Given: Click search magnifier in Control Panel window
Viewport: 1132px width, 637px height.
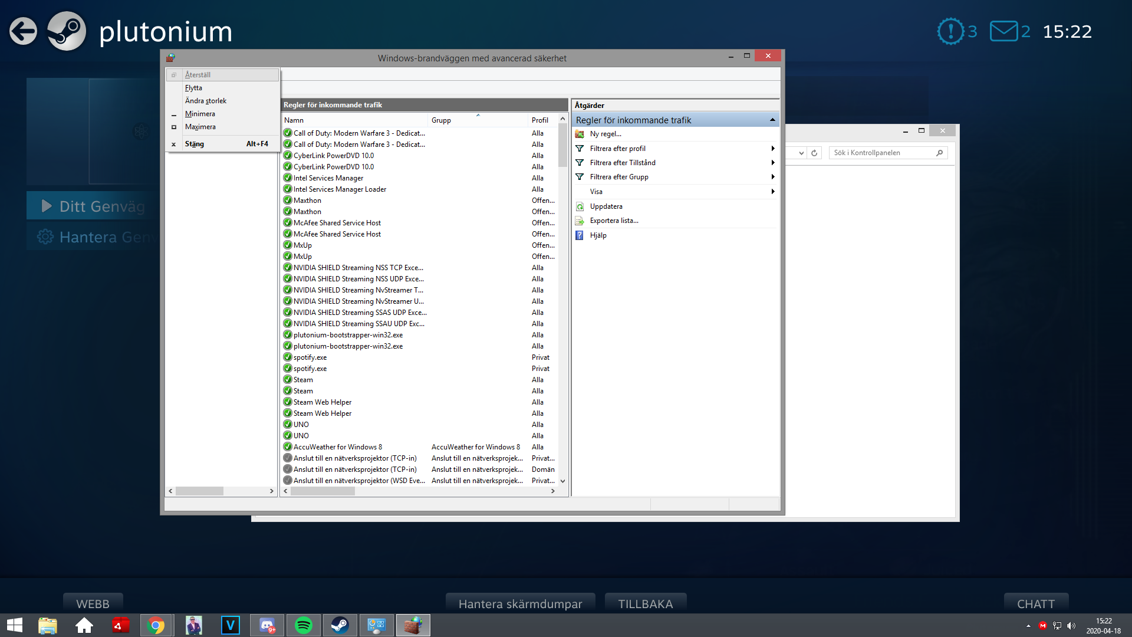Looking at the screenshot, I should (940, 153).
